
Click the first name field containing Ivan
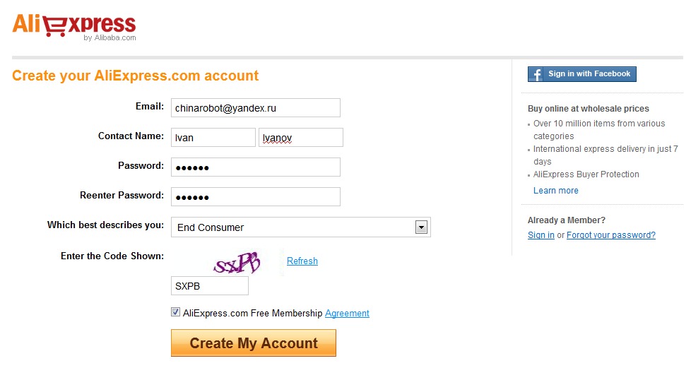point(213,138)
